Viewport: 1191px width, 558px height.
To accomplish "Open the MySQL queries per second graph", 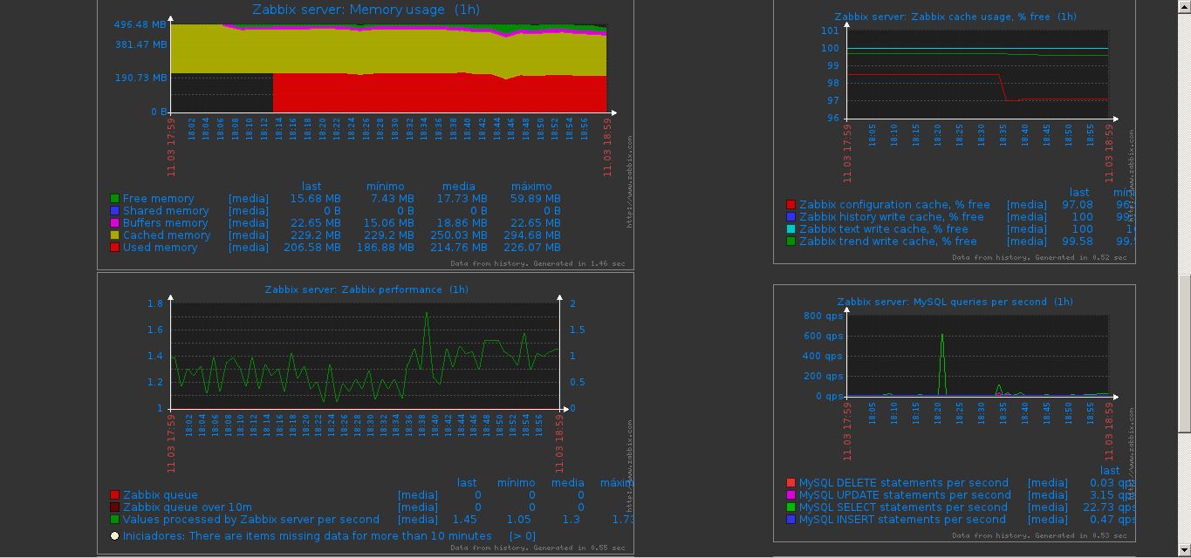I will (955, 302).
